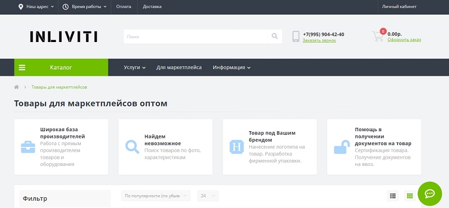
Task: Expand the Информация menu
Action: tap(232, 67)
